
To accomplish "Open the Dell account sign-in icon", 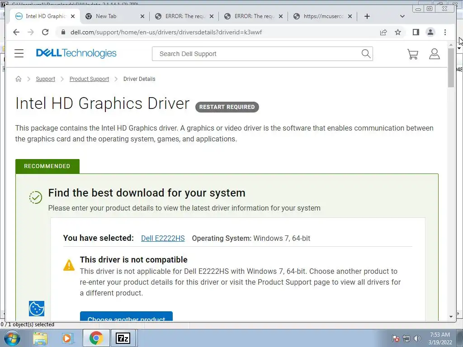I will tap(435, 54).
